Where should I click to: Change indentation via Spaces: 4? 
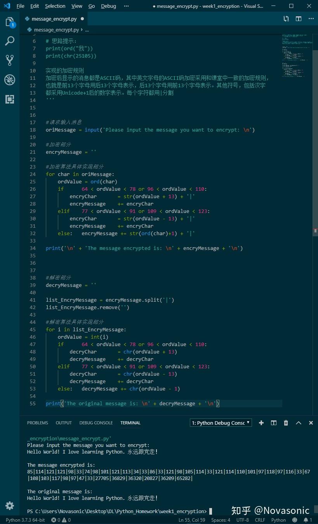221,520
